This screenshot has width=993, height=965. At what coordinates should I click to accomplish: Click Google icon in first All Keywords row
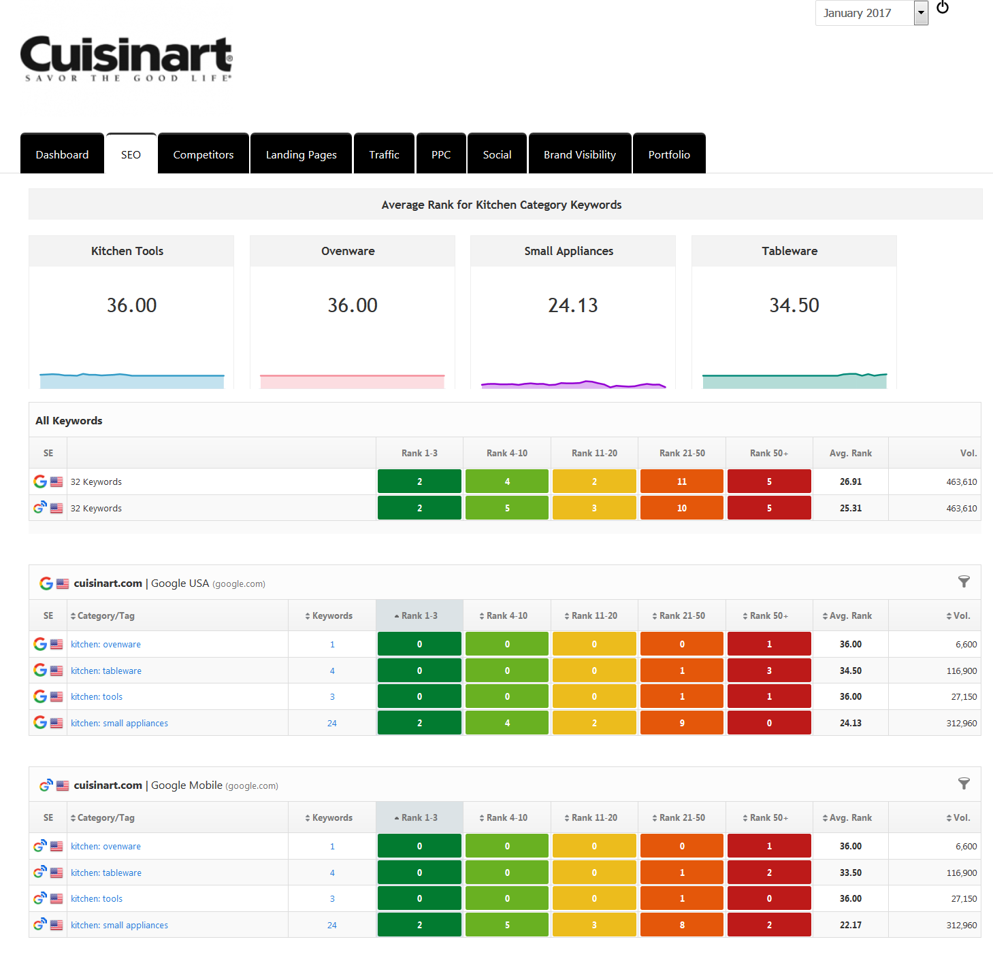40,481
